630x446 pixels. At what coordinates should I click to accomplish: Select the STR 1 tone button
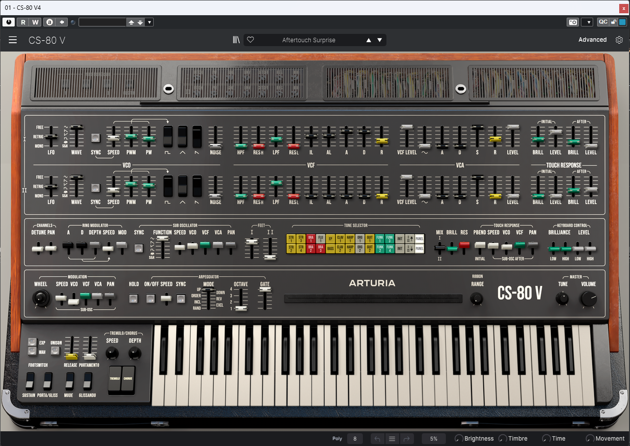291,239
